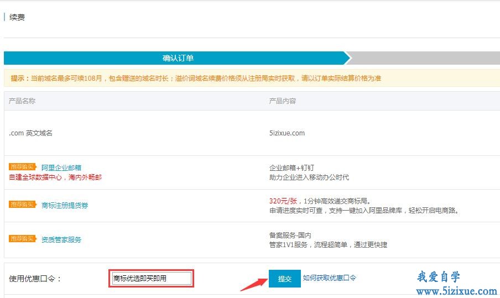Click the 使用优惠口令 label

[35, 279]
